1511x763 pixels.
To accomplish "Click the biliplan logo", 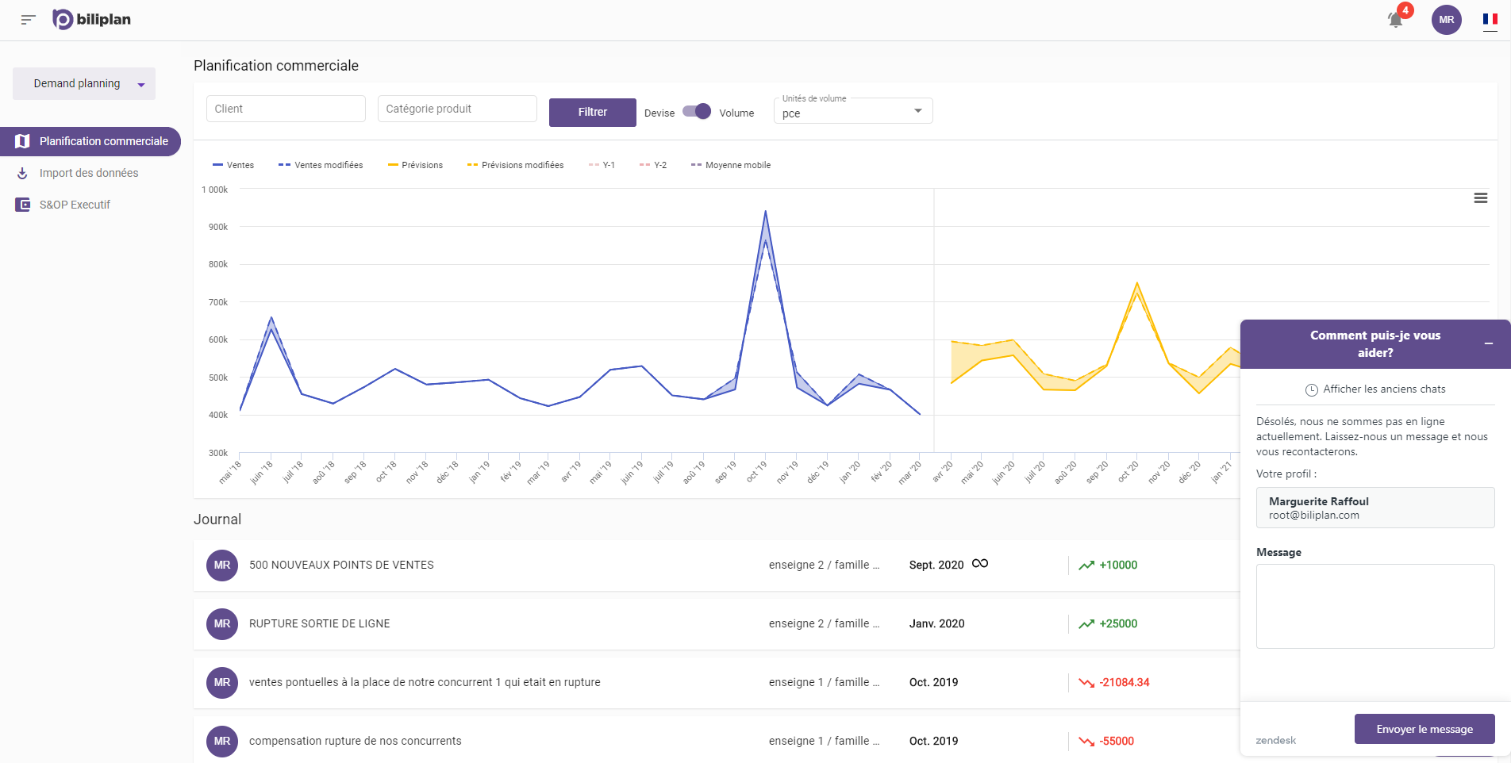I will pyautogui.click(x=91, y=20).
